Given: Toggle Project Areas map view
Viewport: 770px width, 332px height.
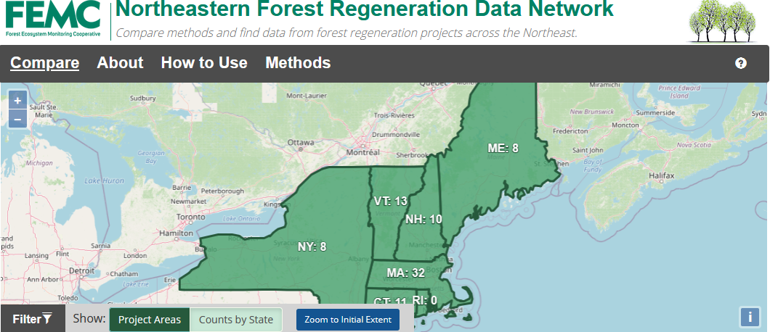Looking at the screenshot, I should [150, 320].
